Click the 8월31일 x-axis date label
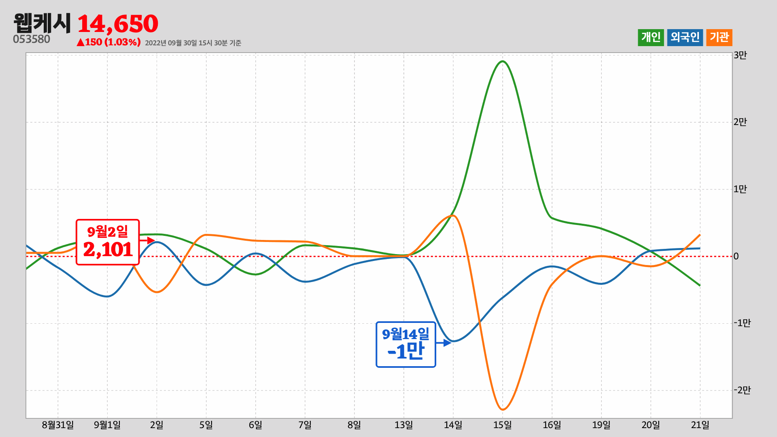This screenshot has height=437, width=777. click(58, 425)
